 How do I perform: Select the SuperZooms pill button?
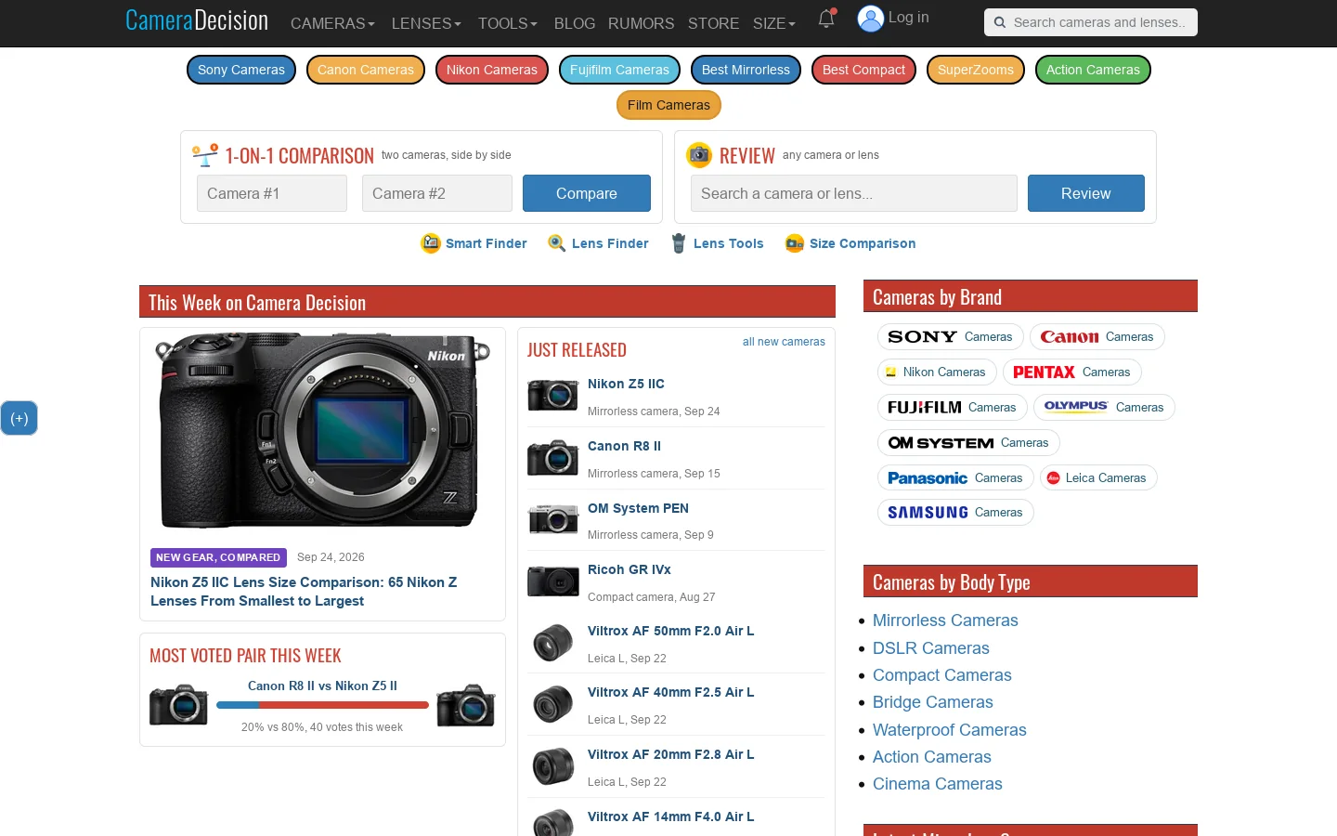(976, 70)
